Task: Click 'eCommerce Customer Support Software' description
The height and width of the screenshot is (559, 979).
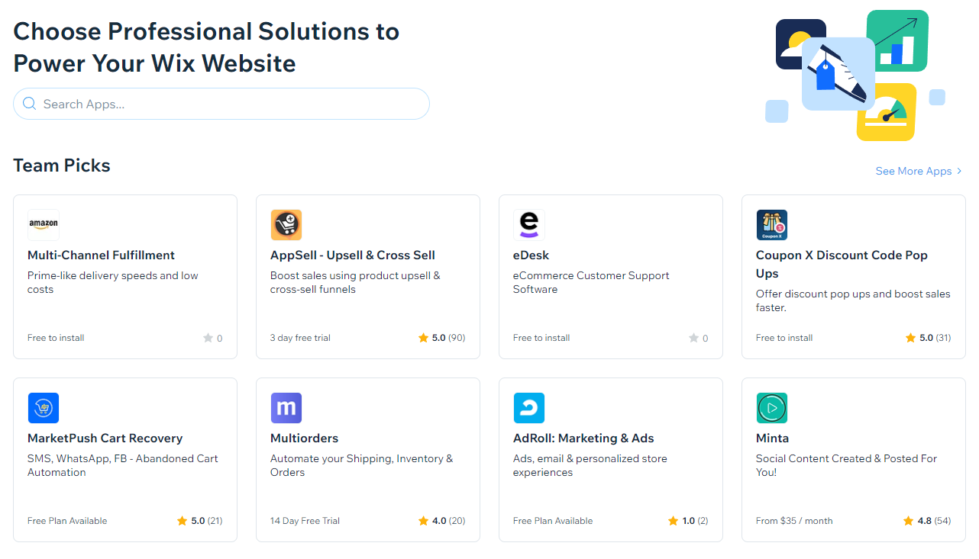Action: click(x=591, y=283)
